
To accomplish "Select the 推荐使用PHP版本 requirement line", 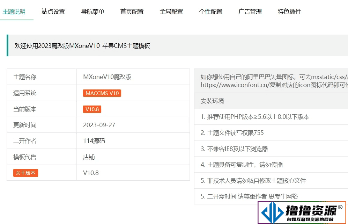I will (255, 117).
